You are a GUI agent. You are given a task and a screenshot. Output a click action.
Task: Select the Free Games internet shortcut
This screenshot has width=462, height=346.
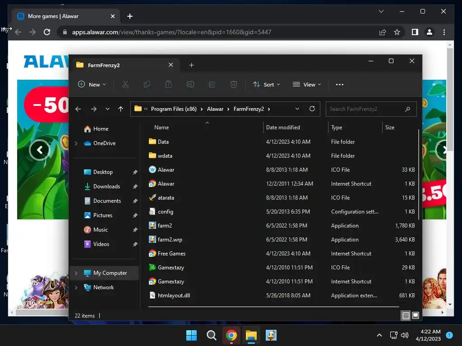282,254
